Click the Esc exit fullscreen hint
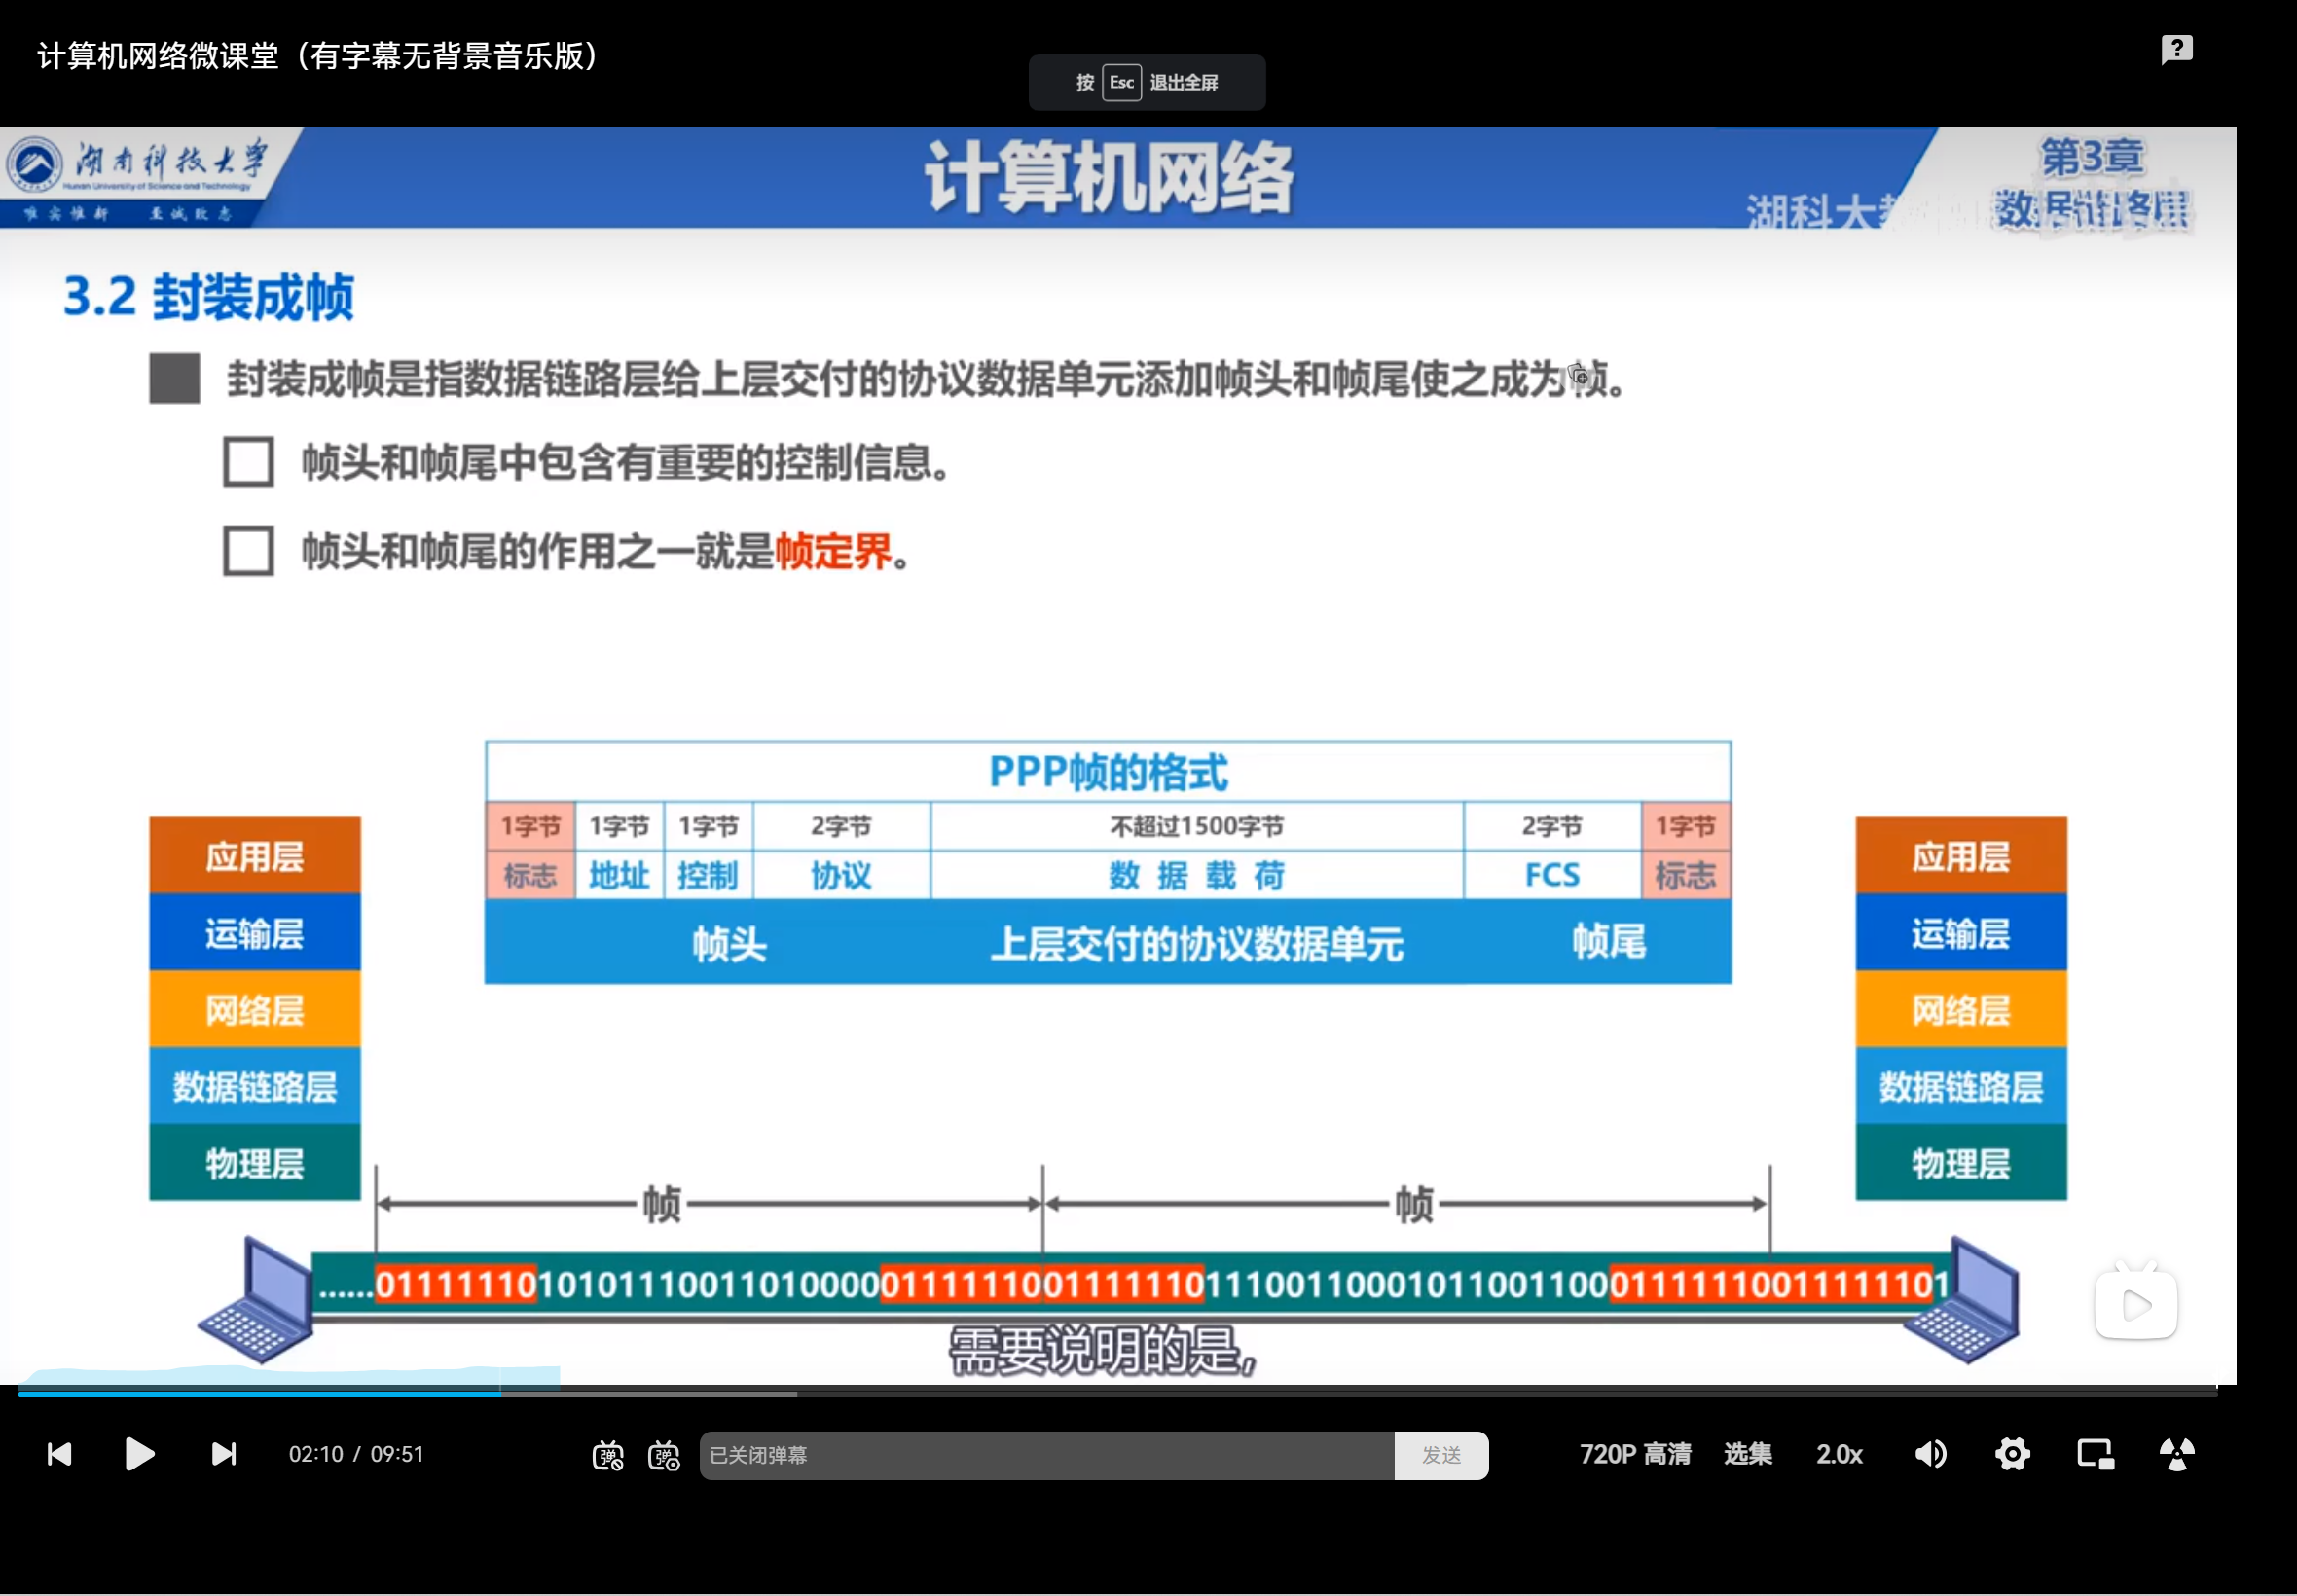 (x=1146, y=82)
